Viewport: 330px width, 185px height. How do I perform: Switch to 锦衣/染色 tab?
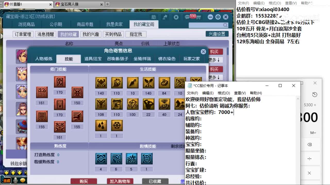[x=167, y=59]
